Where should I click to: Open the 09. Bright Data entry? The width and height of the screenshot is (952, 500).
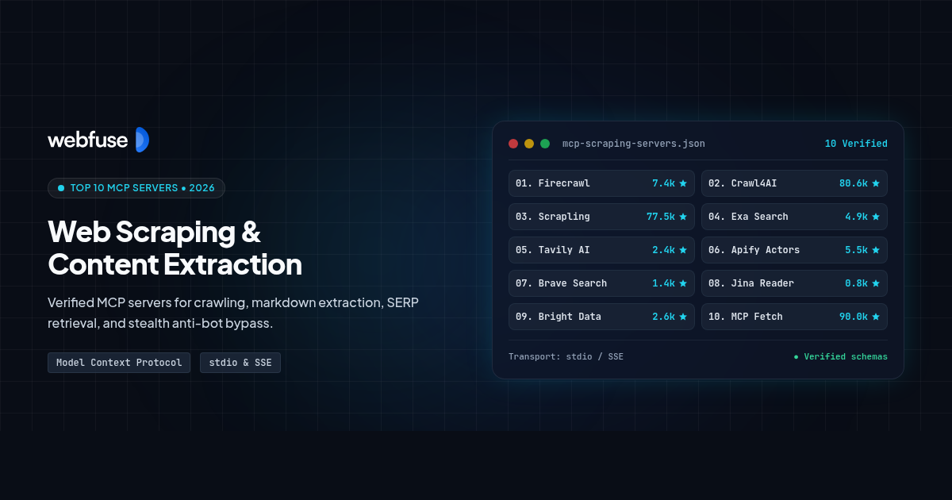[x=601, y=317]
